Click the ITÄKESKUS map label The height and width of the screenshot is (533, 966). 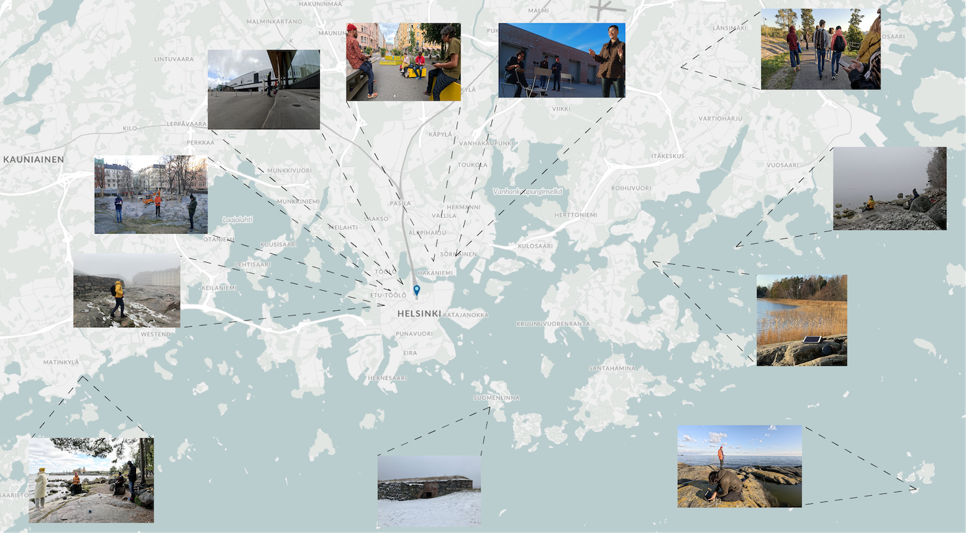(668, 156)
